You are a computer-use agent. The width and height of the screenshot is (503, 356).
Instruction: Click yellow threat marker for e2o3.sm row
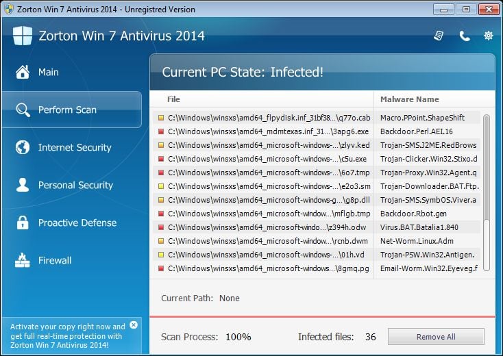[161, 186]
